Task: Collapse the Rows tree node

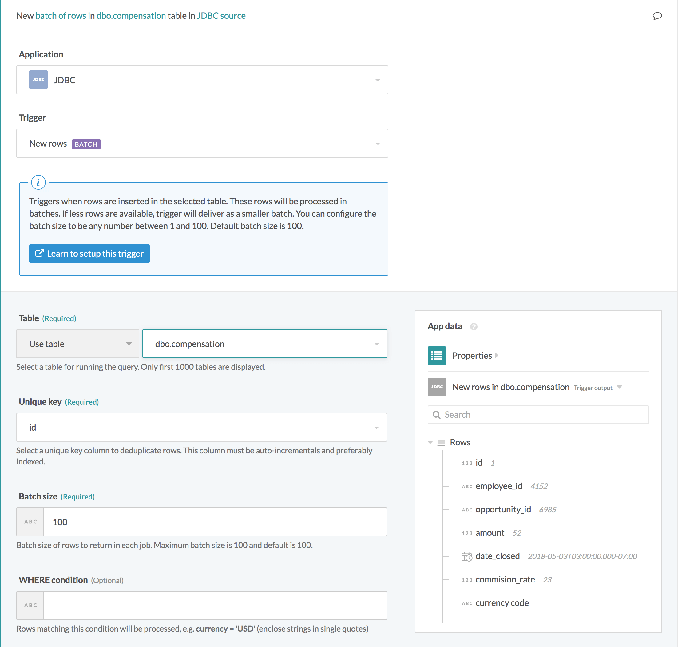Action: click(x=430, y=443)
